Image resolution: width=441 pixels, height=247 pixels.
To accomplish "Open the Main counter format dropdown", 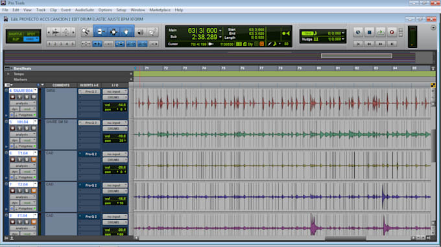I will [220, 30].
